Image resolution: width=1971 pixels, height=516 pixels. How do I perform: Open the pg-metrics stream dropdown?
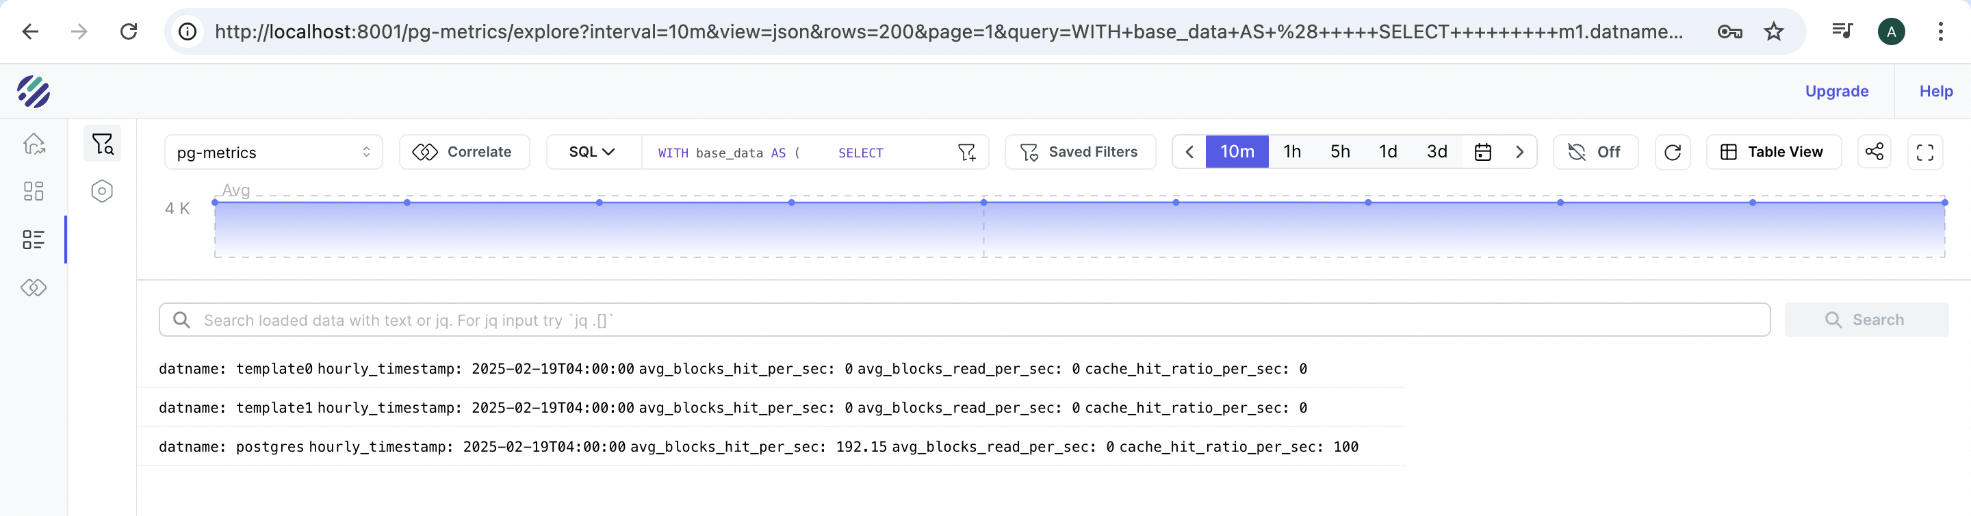click(273, 153)
